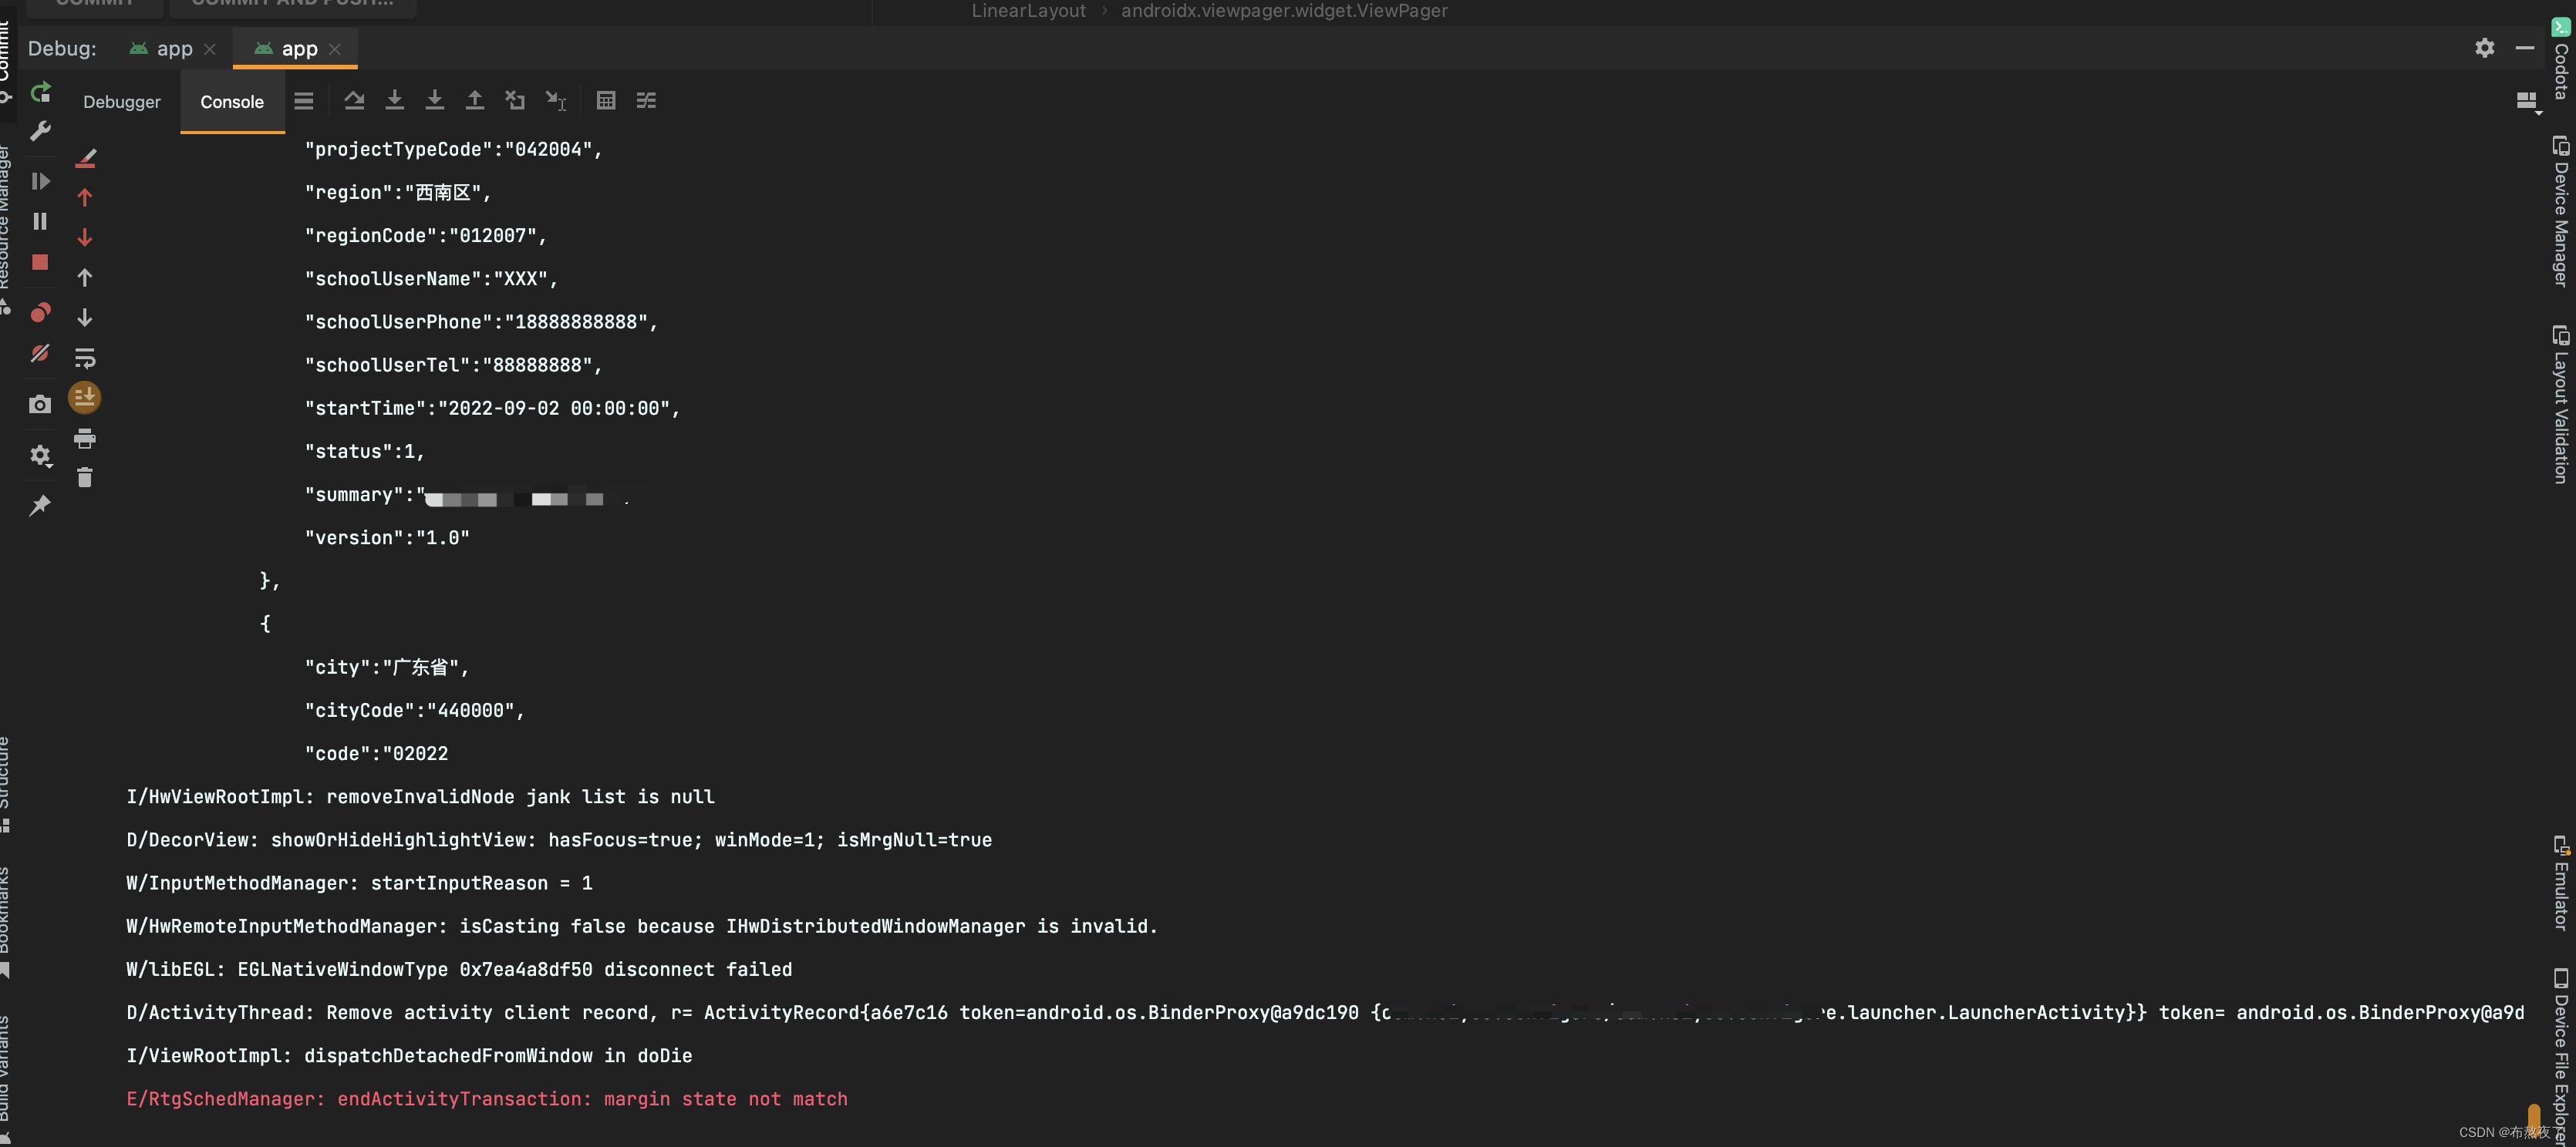Open layout settings dropdown at top right

click(x=2526, y=101)
